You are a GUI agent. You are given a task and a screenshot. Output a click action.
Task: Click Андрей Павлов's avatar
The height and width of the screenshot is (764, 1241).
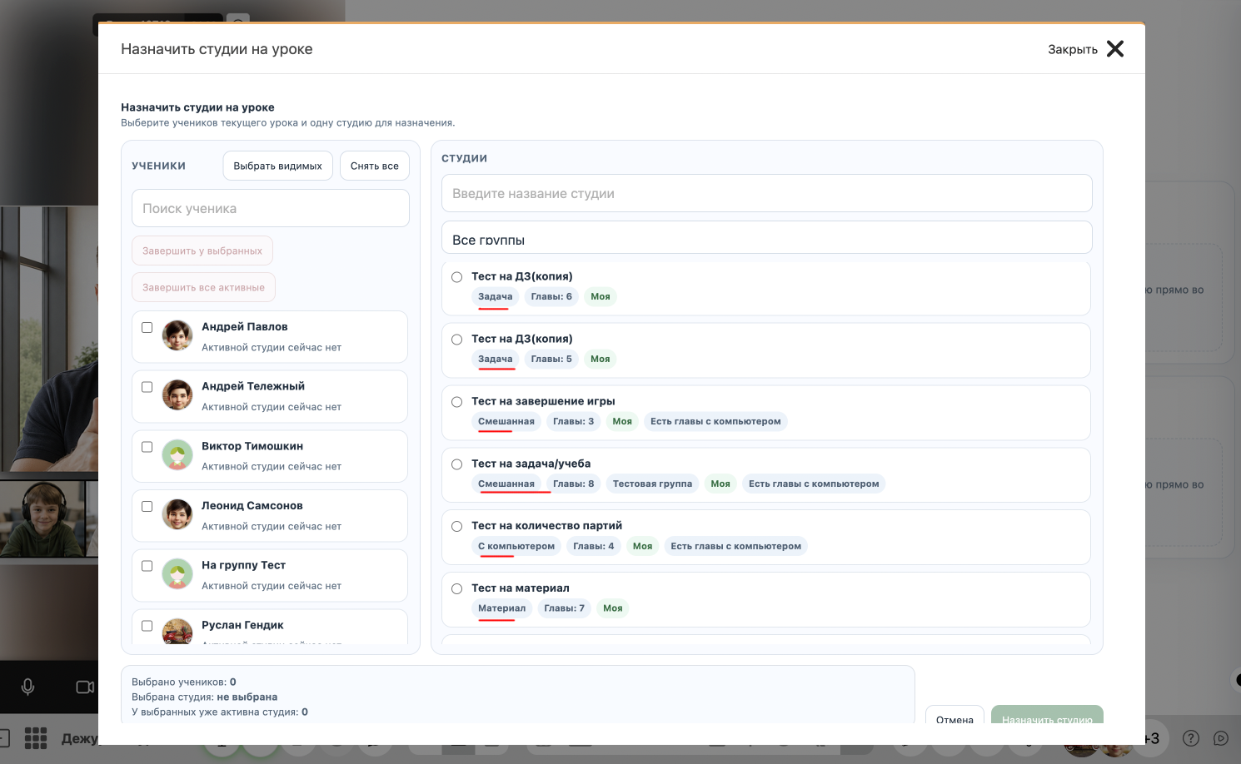click(177, 335)
